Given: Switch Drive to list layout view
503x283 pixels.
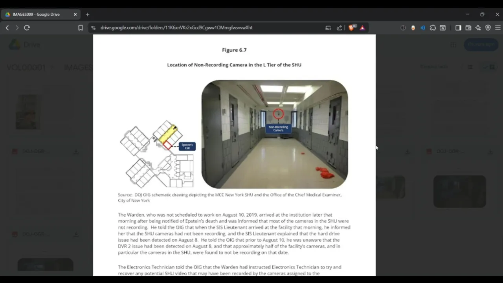Looking at the screenshot, I should tap(470, 67).
